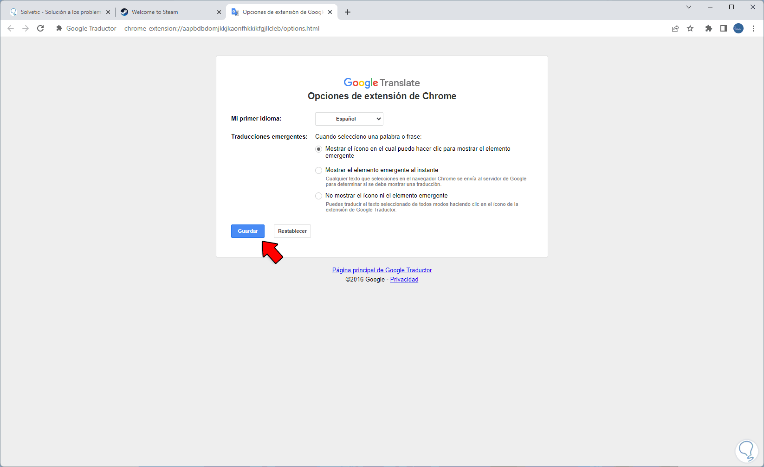This screenshot has height=467, width=764.
Task: Click the chrome-extension URL in the address bar
Action: 222,28
